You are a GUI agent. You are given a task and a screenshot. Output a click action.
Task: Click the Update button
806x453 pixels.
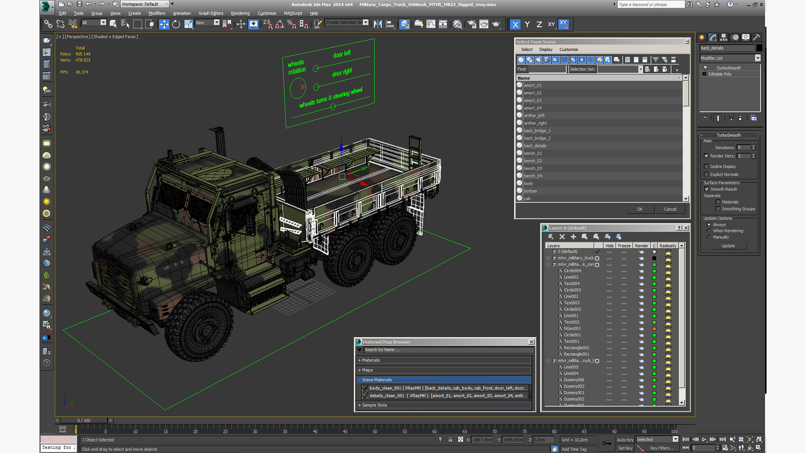(x=728, y=246)
